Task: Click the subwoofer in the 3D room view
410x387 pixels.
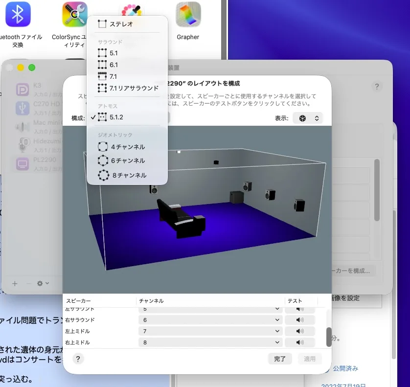Action: pos(237,197)
